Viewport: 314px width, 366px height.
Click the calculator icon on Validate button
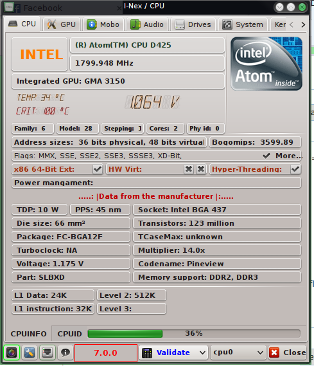click(x=147, y=352)
